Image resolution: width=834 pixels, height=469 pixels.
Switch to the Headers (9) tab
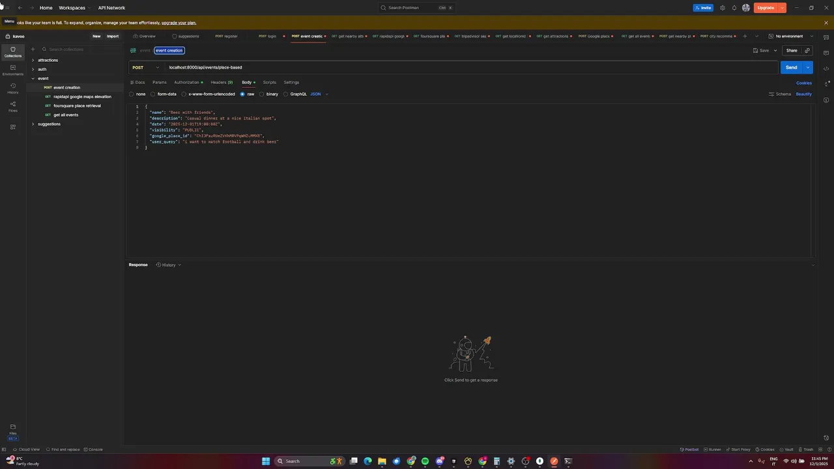coord(222,82)
